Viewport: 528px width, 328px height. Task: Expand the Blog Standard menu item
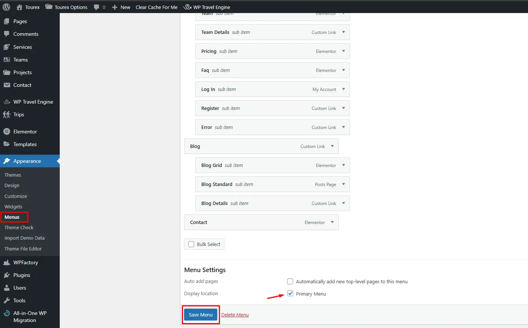coord(344,184)
